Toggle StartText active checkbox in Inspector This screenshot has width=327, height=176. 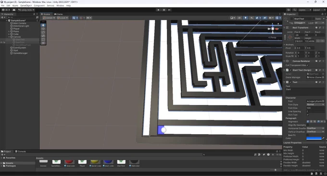coord(291,19)
